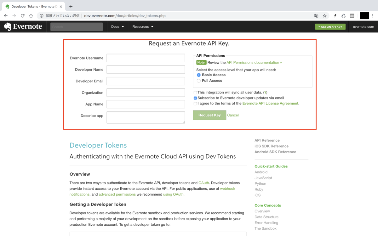
Task: Check agree to API License Agreement terms
Action: click(x=195, y=104)
